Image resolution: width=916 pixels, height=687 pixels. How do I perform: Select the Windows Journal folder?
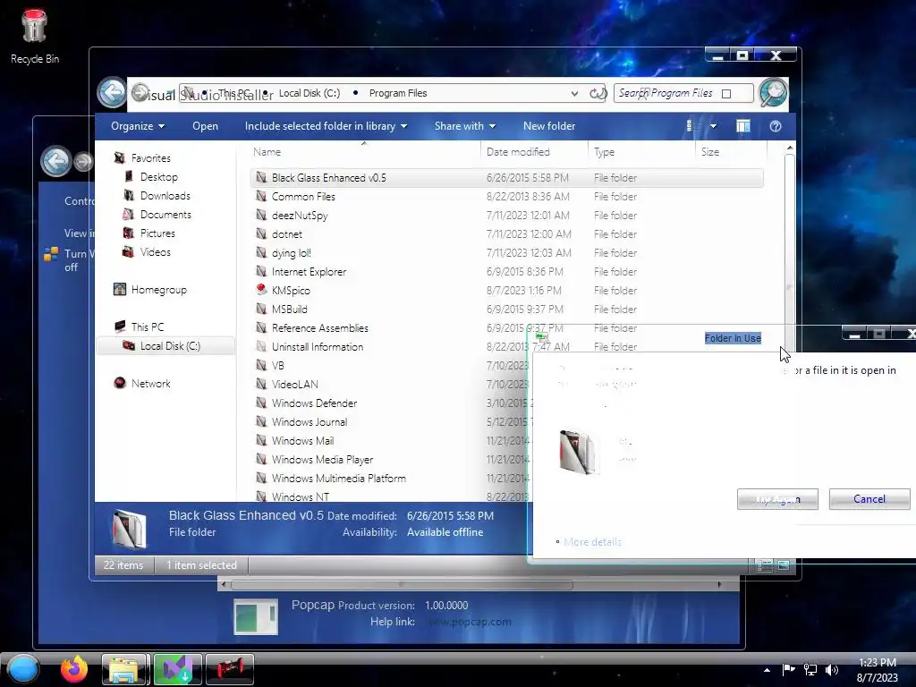point(309,422)
